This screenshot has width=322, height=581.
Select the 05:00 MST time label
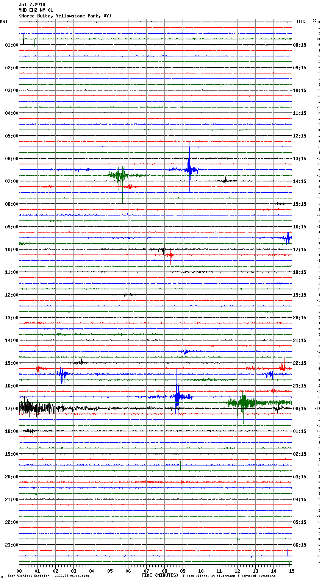12,136
